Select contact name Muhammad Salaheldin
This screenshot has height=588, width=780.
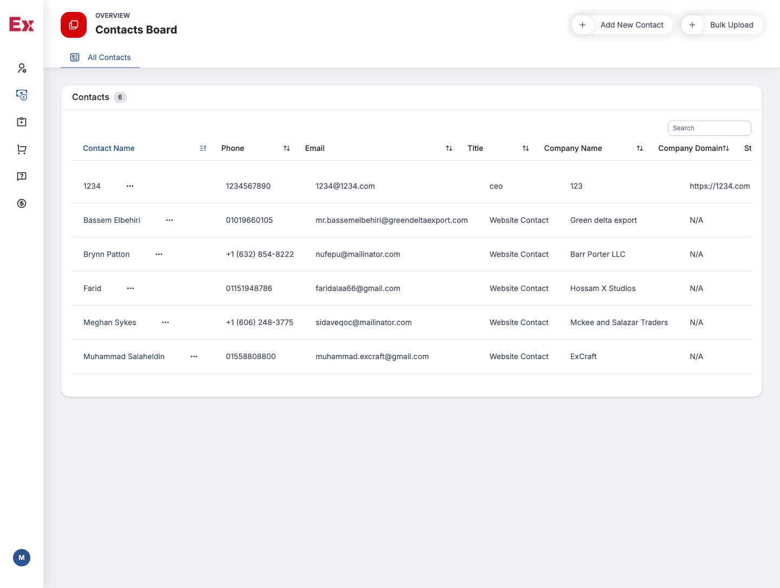[x=124, y=356]
